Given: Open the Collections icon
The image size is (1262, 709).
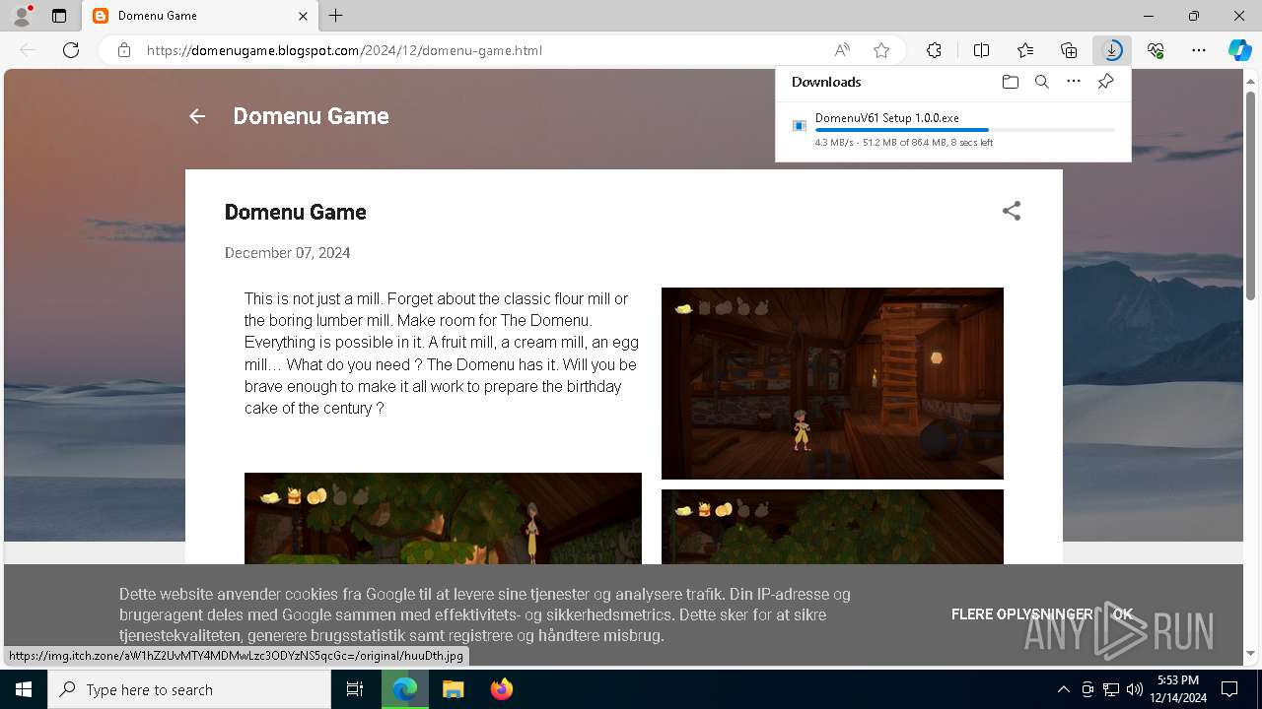Looking at the screenshot, I should (1069, 50).
